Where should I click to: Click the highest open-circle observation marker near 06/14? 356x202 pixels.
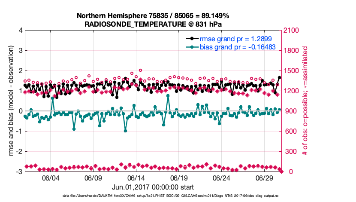point(140,70)
